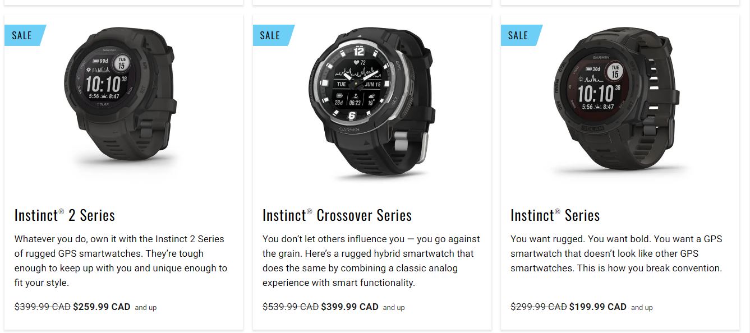Click the Instinct 2 Series description text
The width and height of the screenshot is (750, 333).
[x=121, y=261]
